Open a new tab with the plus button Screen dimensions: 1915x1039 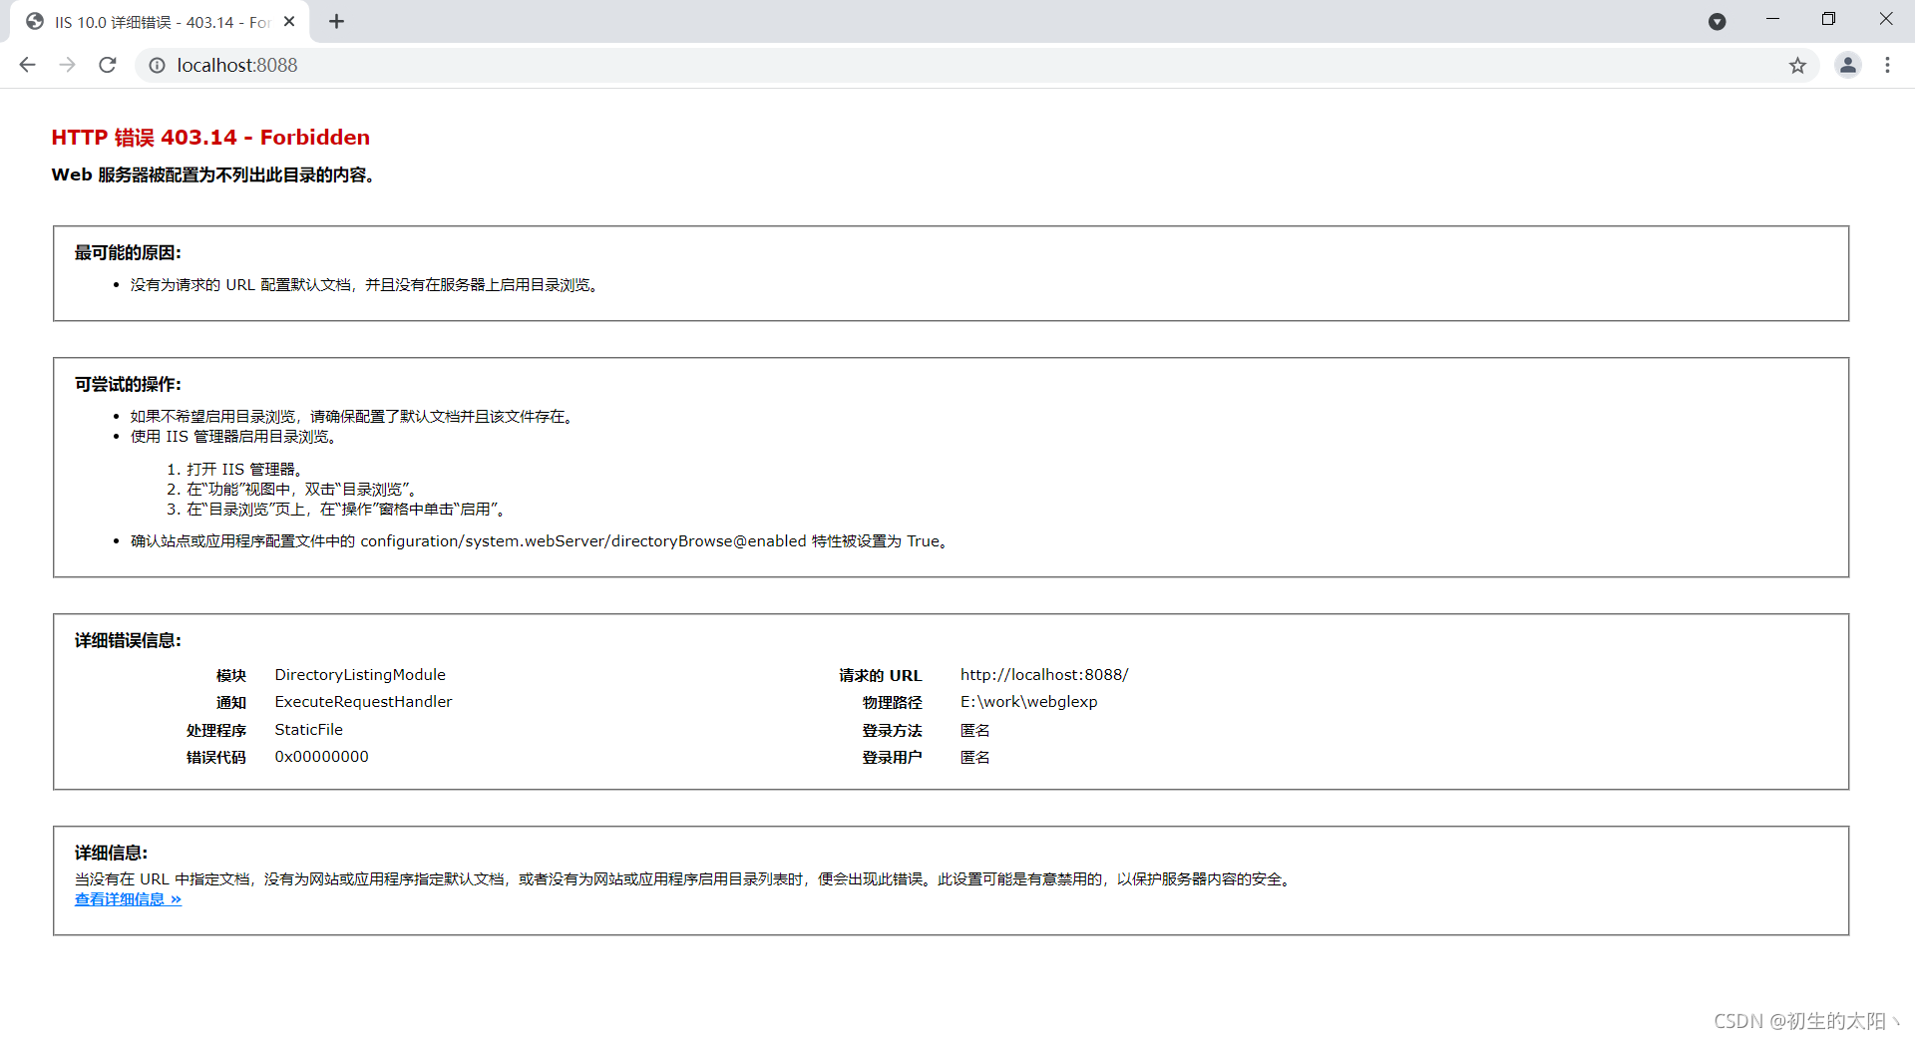[336, 21]
